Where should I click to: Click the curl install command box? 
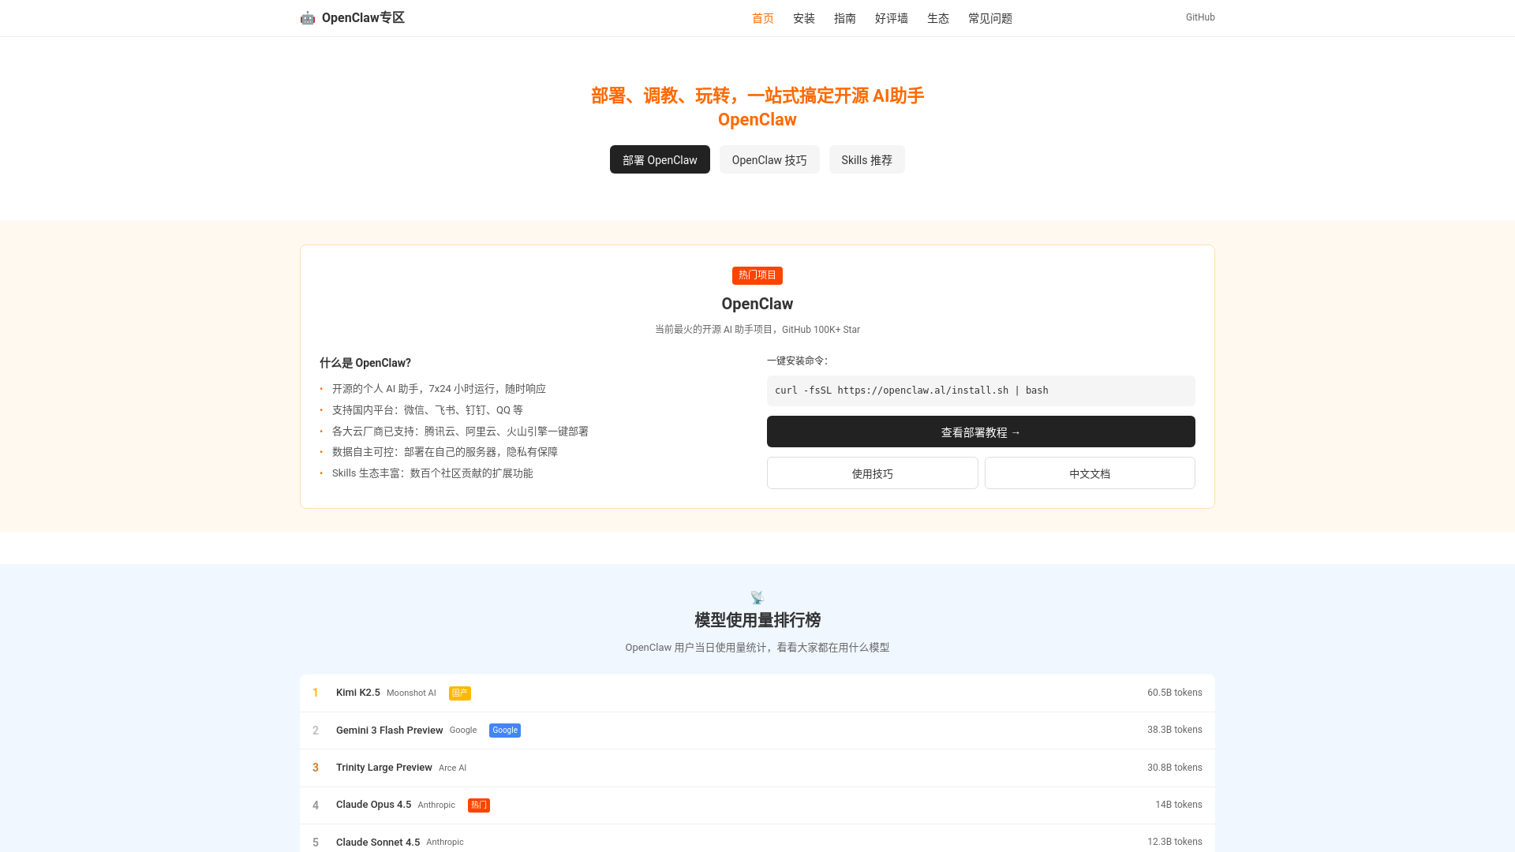point(981,390)
